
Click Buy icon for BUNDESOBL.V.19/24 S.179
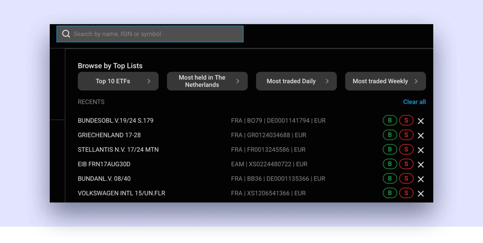coord(390,121)
